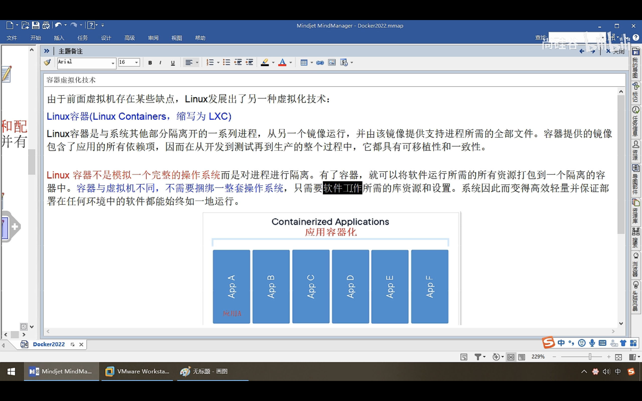Screen dimensions: 642x401
Task: Apply a numbered list to the notes
Action: tap(210, 62)
